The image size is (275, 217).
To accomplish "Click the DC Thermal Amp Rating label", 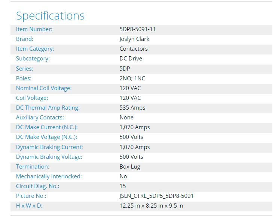I will pos(48,108).
